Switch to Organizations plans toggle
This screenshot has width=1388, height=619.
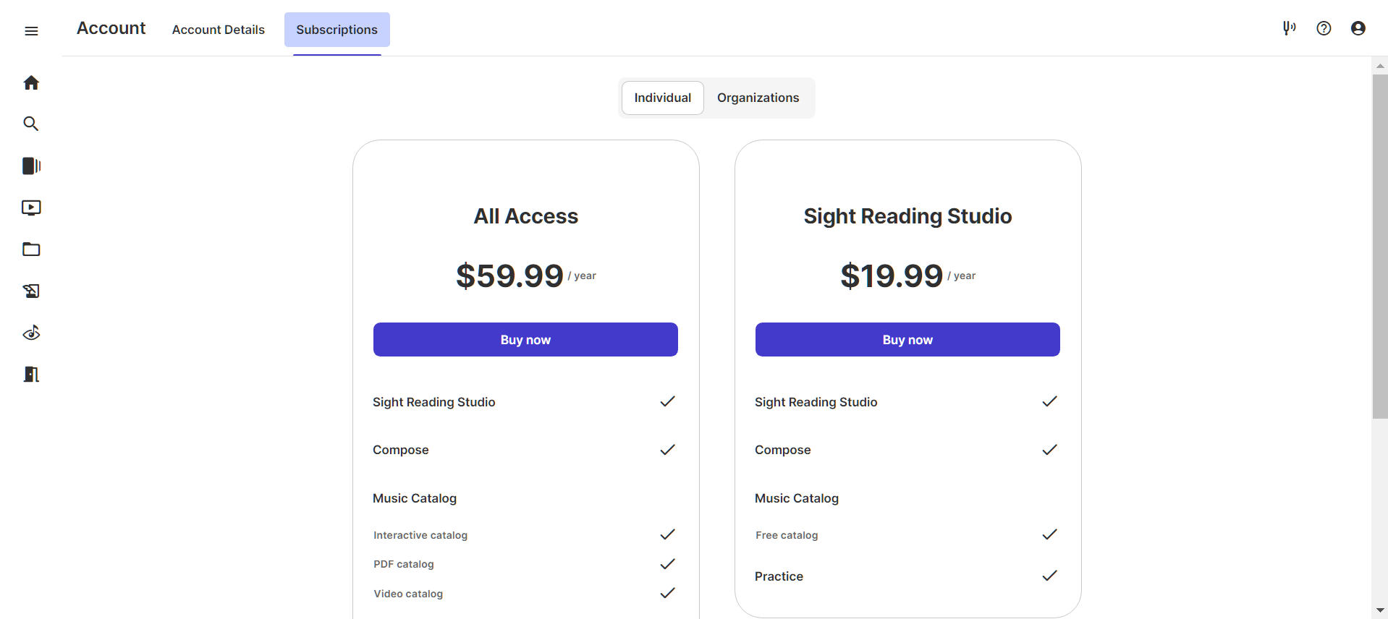[758, 98]
